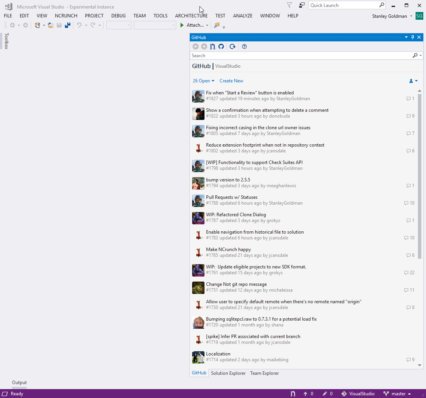
Task: Expand the Stanley Goldman account dropdown
Action: [x=411, y=16]
